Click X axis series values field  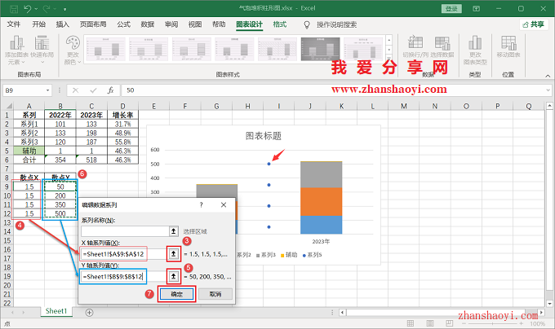123,254
